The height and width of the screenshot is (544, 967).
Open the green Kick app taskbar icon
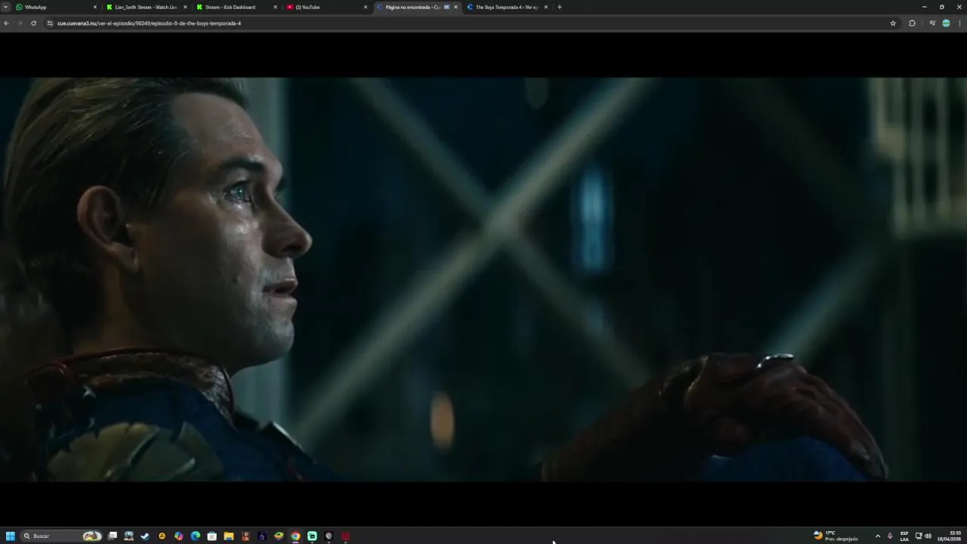point(312,536)
